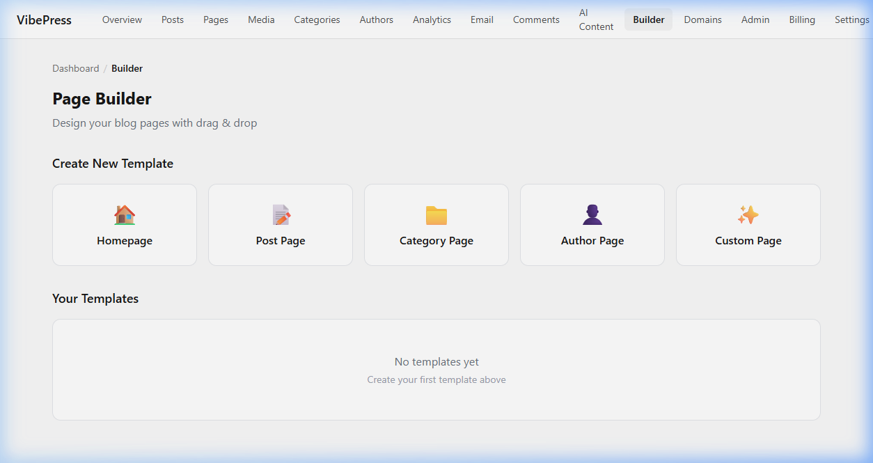
Task: Return to Dashboard via the breadcrumb
Action: pos(75,68)
